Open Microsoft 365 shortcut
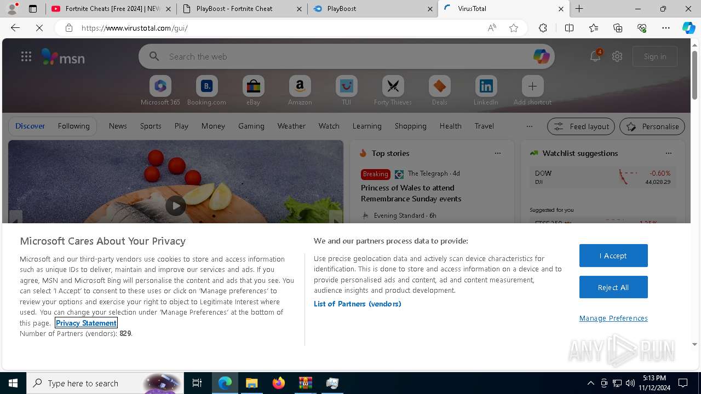The width and height of the screenshot is (701, 394). pyautogui.click(x=160, y=90)
